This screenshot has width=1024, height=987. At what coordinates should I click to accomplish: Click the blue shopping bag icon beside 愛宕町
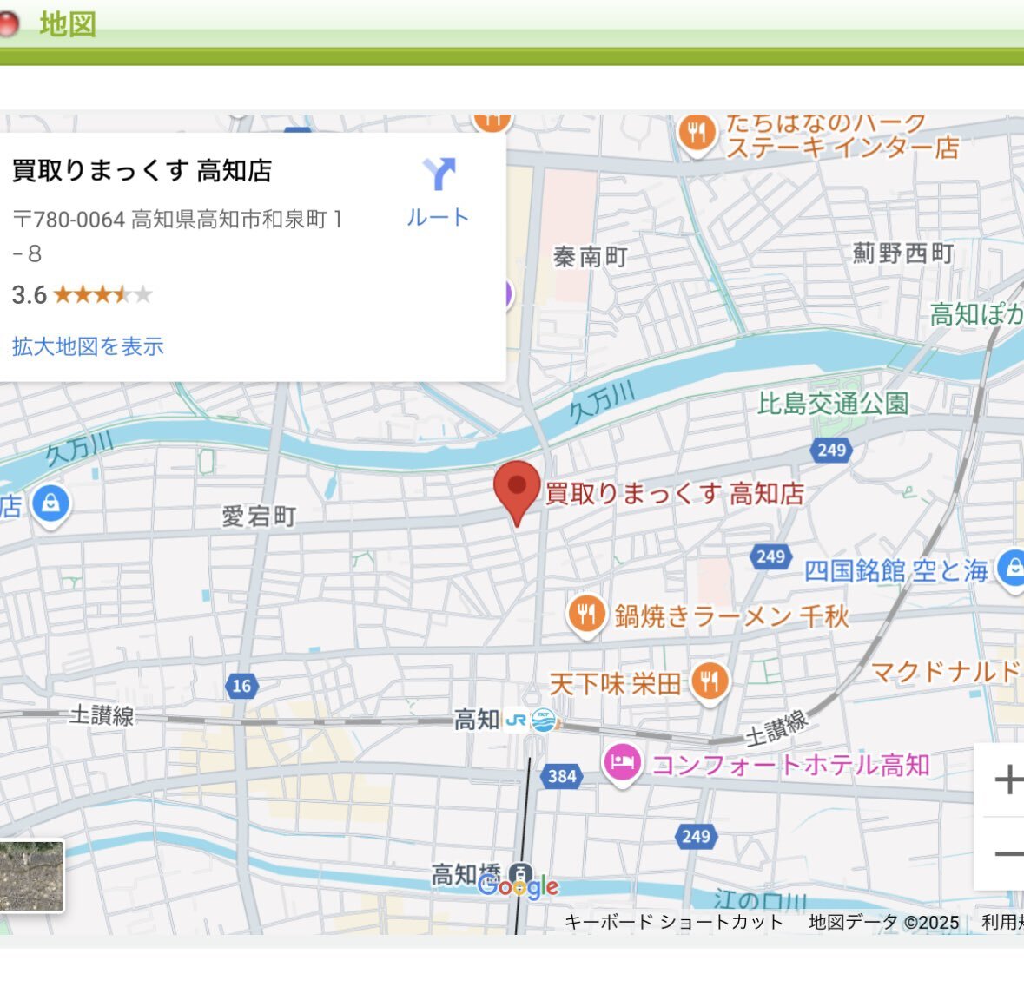click(x=51, y=504)
